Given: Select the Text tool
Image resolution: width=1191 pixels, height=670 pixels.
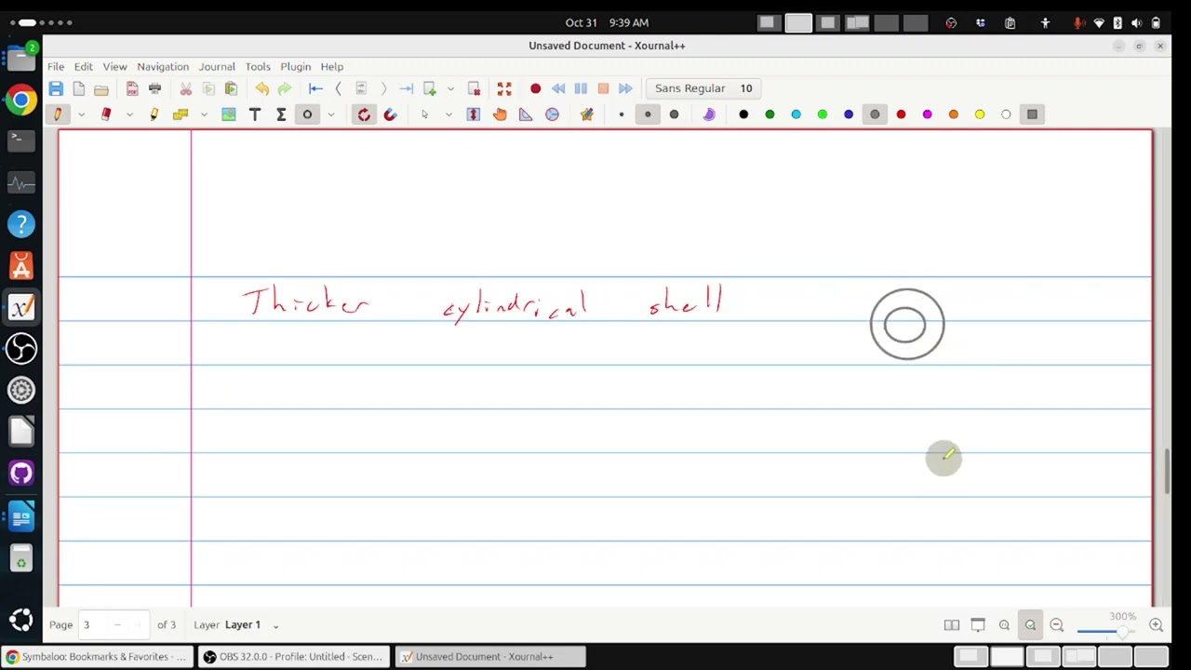Looking at the screenshot, I should click(x=255, y=114).
